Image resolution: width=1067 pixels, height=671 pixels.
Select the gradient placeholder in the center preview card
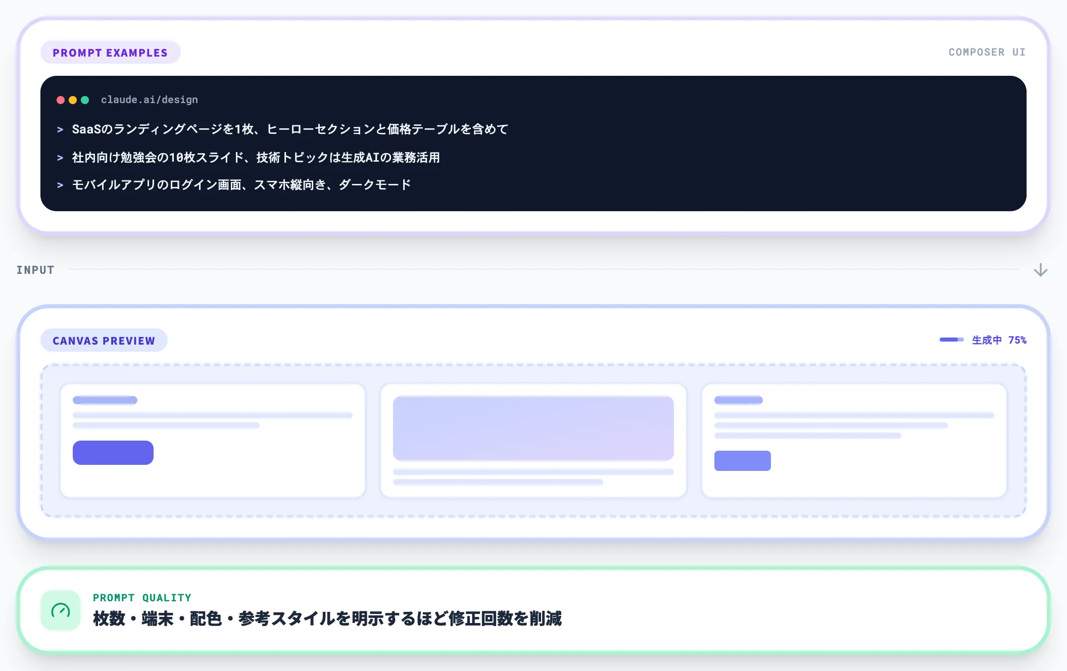point(533,428)
